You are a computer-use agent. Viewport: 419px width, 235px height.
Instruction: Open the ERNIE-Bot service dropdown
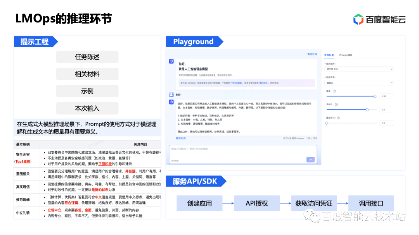point(359,69)
